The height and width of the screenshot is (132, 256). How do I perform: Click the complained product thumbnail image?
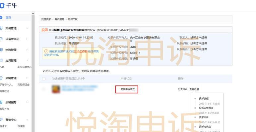click(56, 89)
